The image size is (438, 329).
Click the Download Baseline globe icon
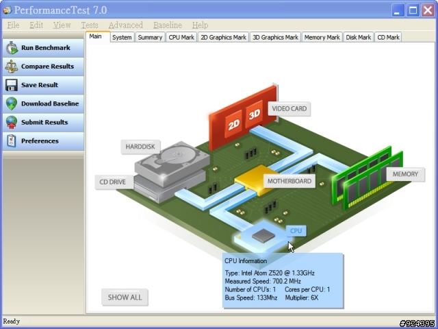[12, 103]
